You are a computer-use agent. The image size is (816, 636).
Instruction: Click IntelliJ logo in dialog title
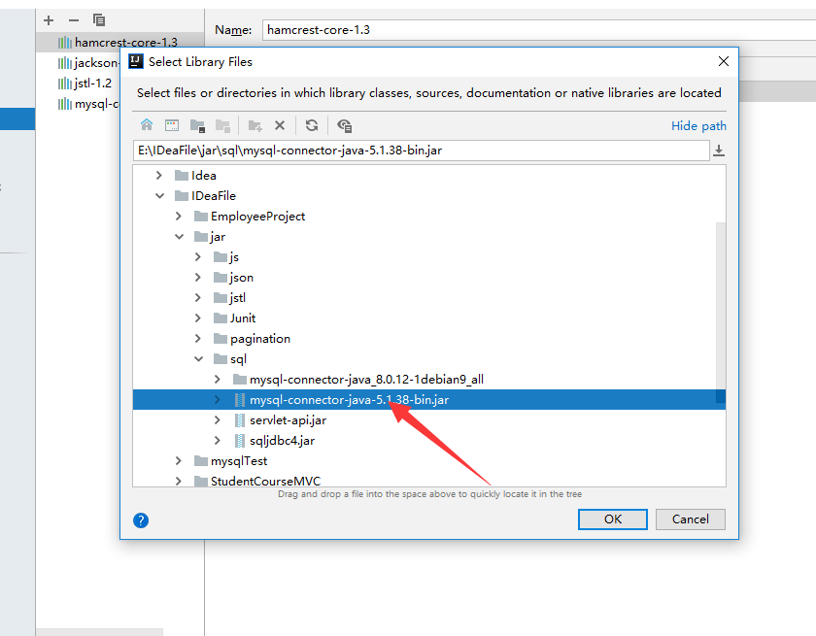[x=136, y=61]
